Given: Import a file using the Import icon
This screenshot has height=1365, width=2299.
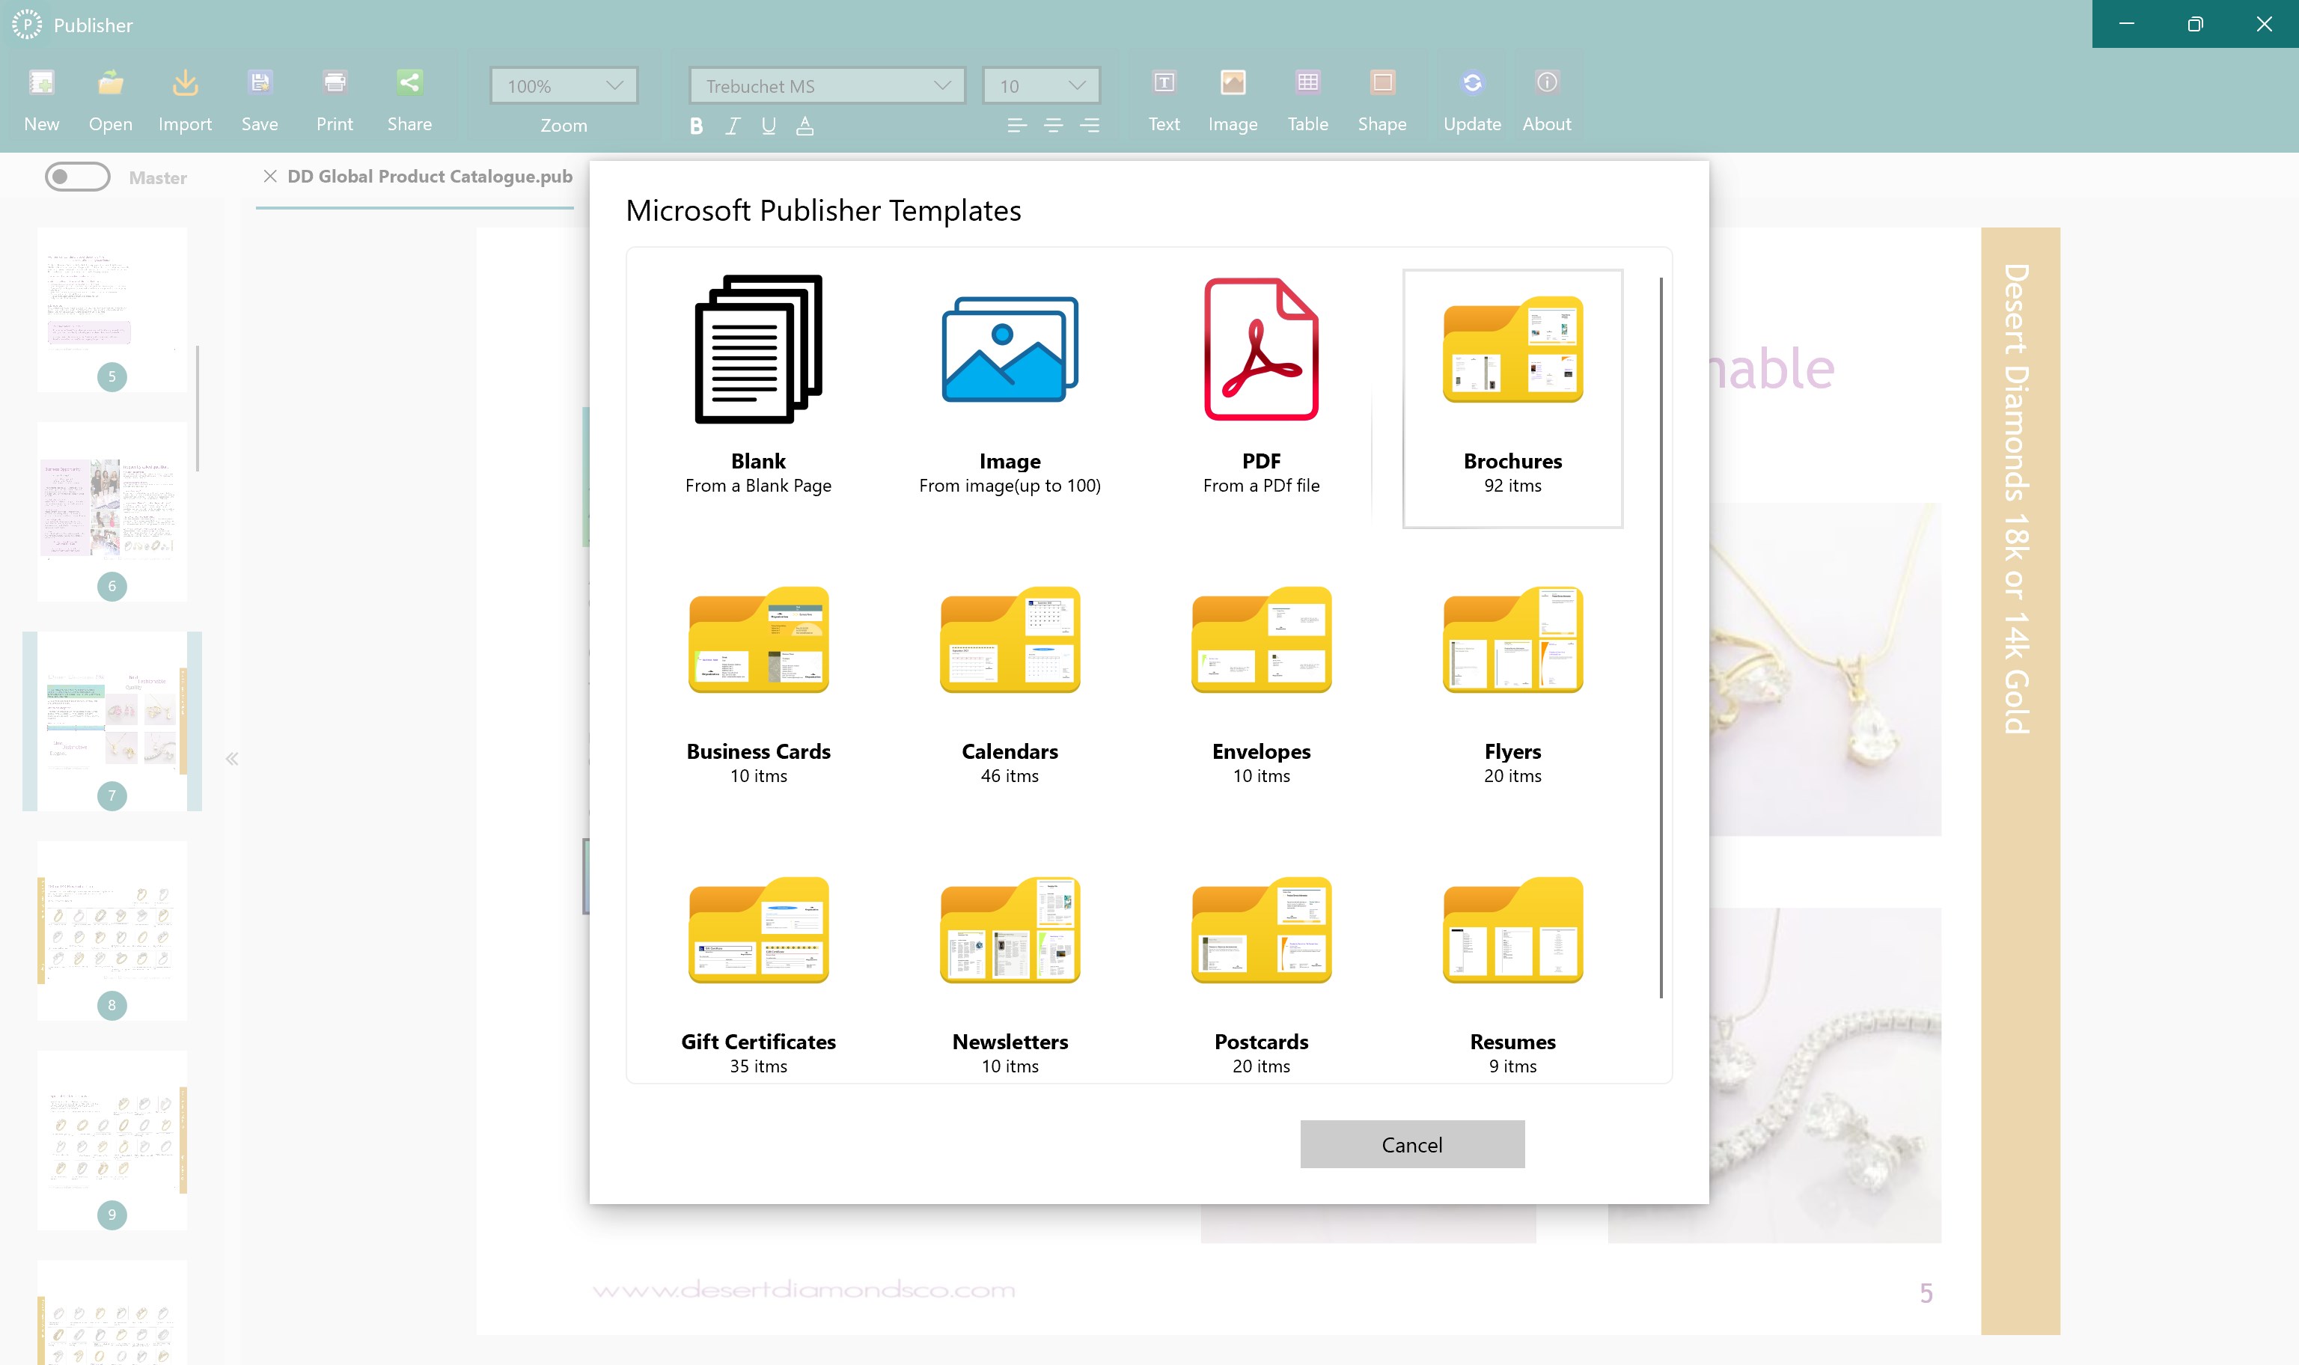Looking at the screenshot, I should tap(184, 97).
